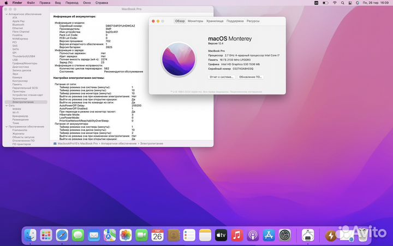Open the Finder menu
Screen dimensions: 393x246
(17, 3)
